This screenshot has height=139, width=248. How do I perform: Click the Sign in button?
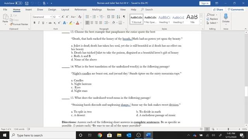tap(205, 3)
